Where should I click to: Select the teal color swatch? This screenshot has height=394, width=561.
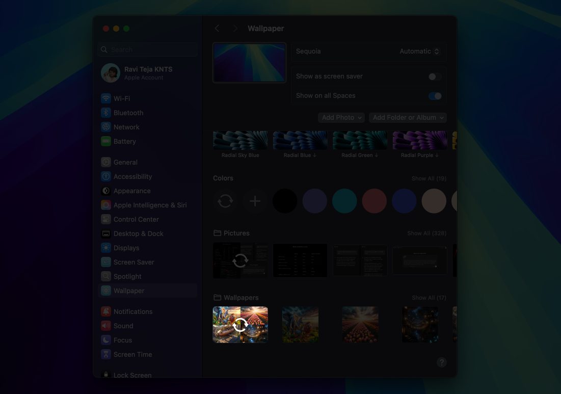click(344, 201)
